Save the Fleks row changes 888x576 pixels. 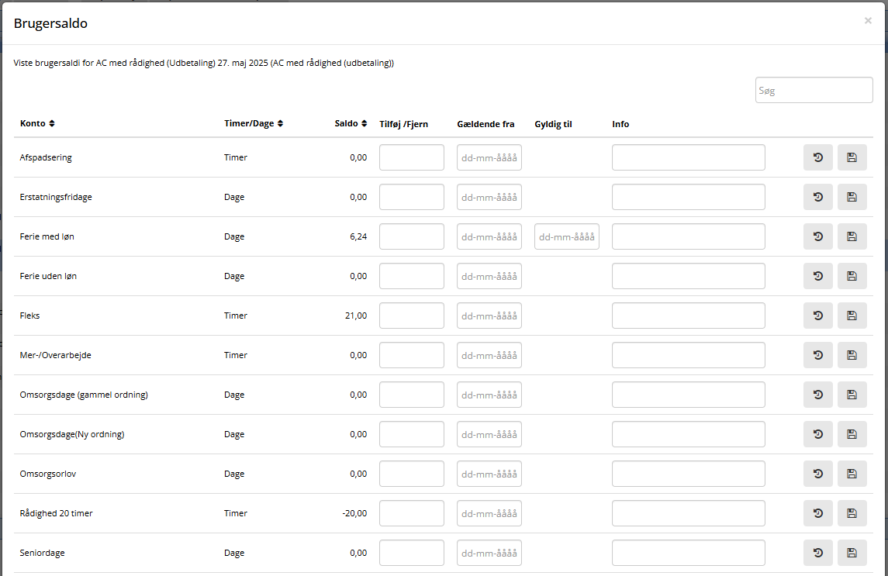point(852,316)
